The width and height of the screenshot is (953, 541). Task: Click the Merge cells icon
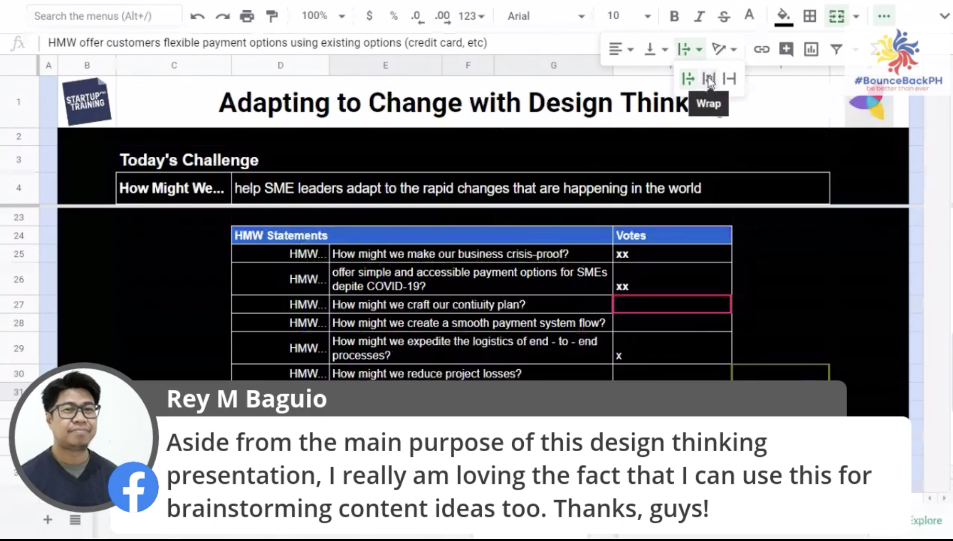tap(837, 16)
